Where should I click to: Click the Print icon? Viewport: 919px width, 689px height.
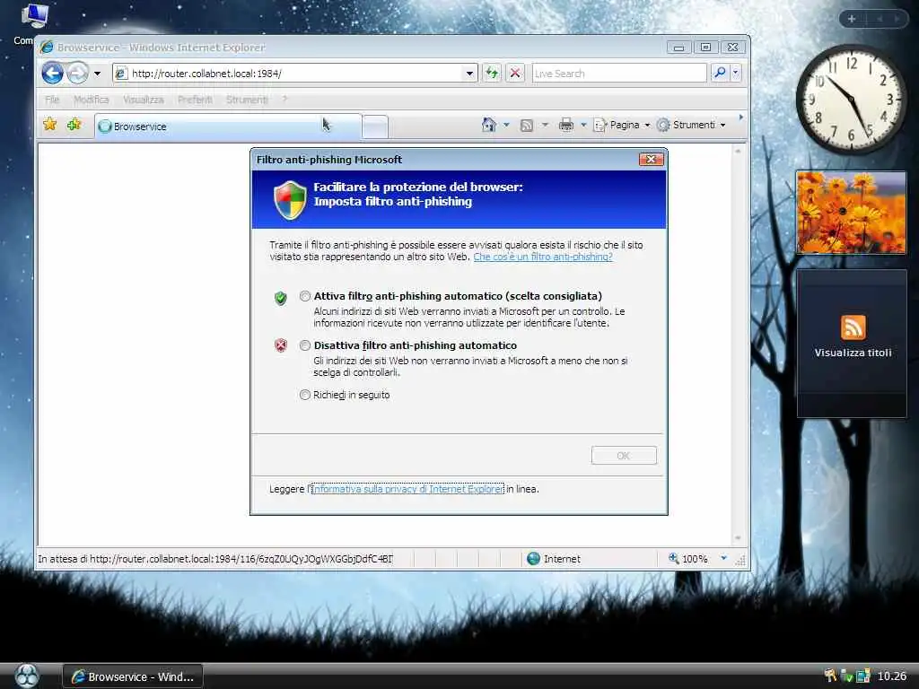click(x=566, y=125)
